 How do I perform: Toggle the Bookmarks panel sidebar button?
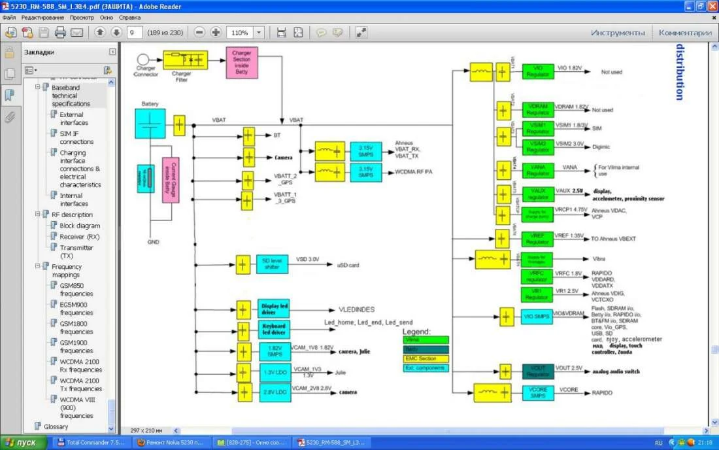[x=9, y=95]
